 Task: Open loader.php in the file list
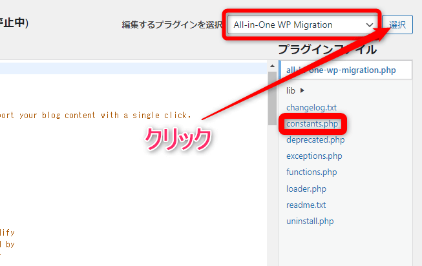pos(306,189)
